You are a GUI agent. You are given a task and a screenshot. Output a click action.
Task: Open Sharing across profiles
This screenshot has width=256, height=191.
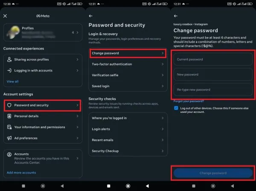click(x=43, y=59)
